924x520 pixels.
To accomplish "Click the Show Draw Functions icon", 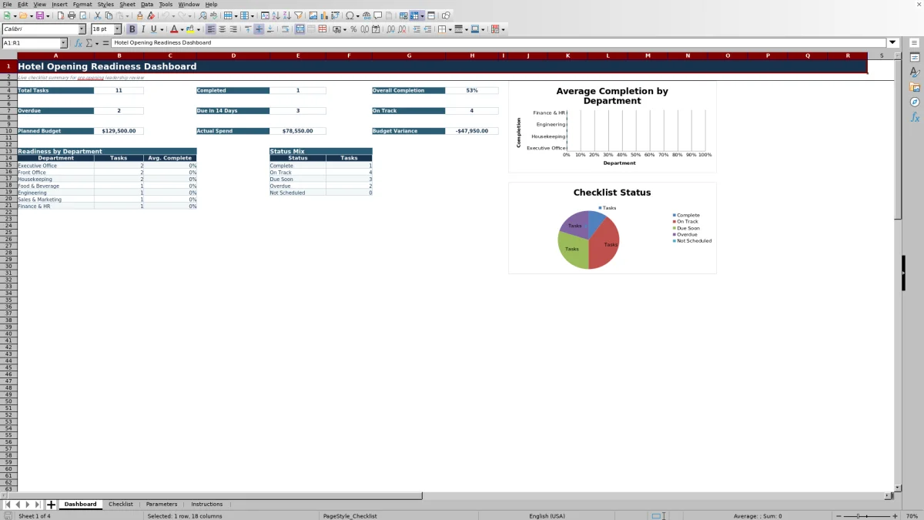I will click(x=446, y=15).
